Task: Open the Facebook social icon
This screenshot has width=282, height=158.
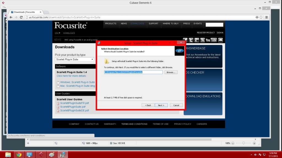Action: (185, 40)
